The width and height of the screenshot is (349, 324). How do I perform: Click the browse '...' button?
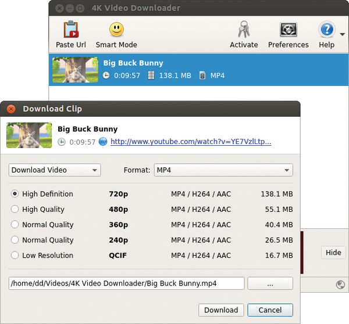270,283
